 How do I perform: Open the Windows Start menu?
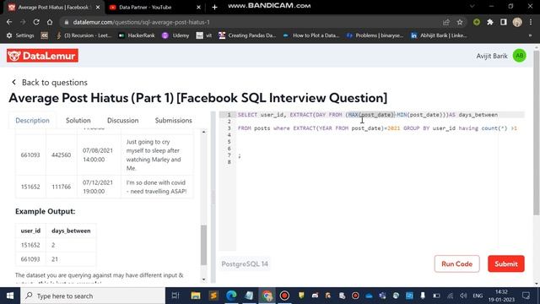tap(10, 296)
